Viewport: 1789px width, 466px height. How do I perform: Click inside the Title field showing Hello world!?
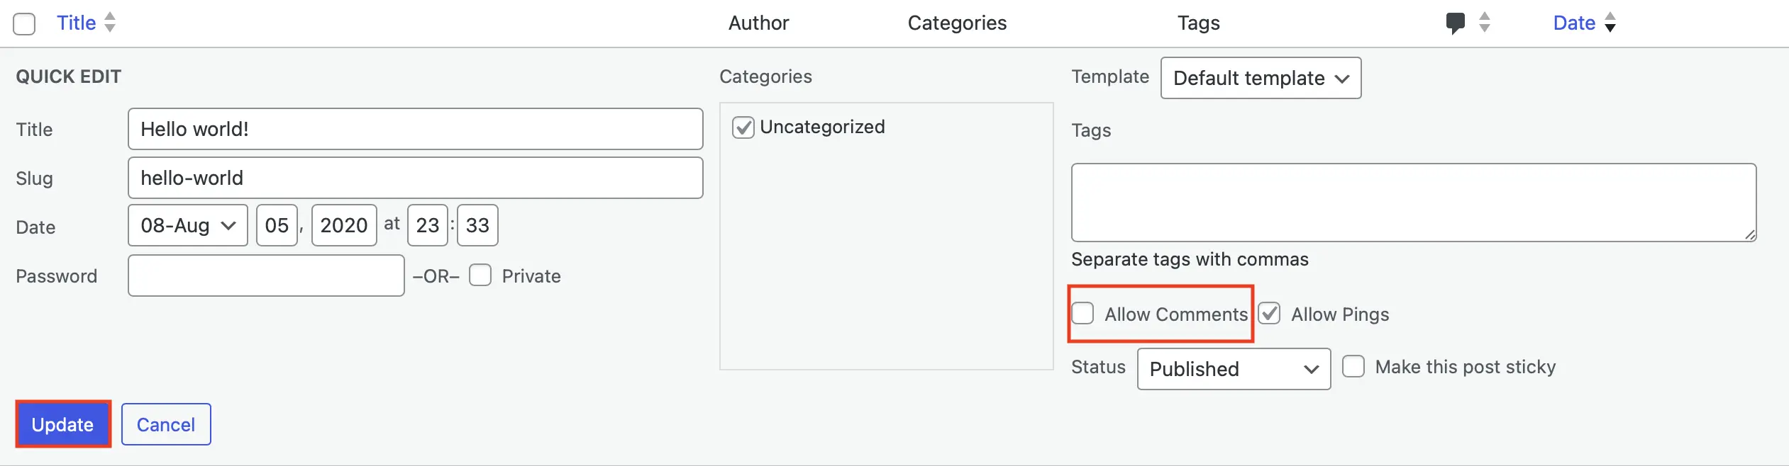tap(415, 129)
